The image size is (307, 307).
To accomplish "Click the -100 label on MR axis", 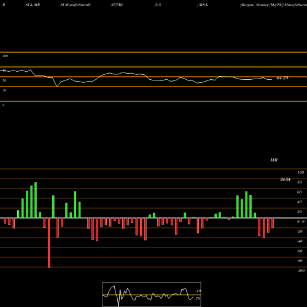I will (x=301, y=271).
